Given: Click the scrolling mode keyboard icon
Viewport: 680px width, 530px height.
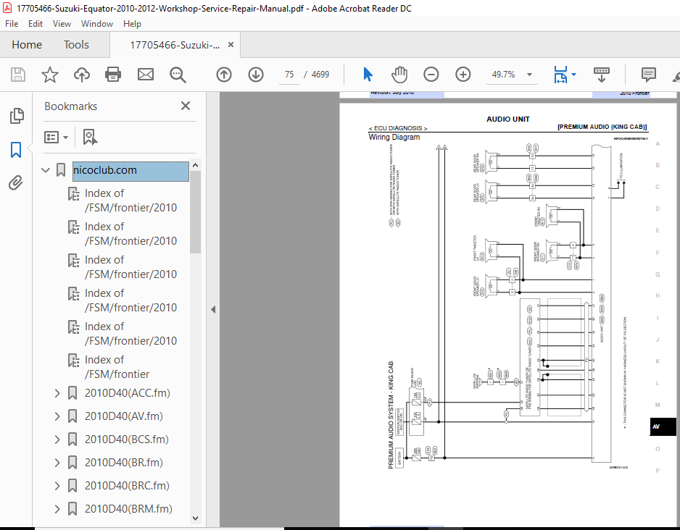Looking at the screenshot, I should 602,75.
